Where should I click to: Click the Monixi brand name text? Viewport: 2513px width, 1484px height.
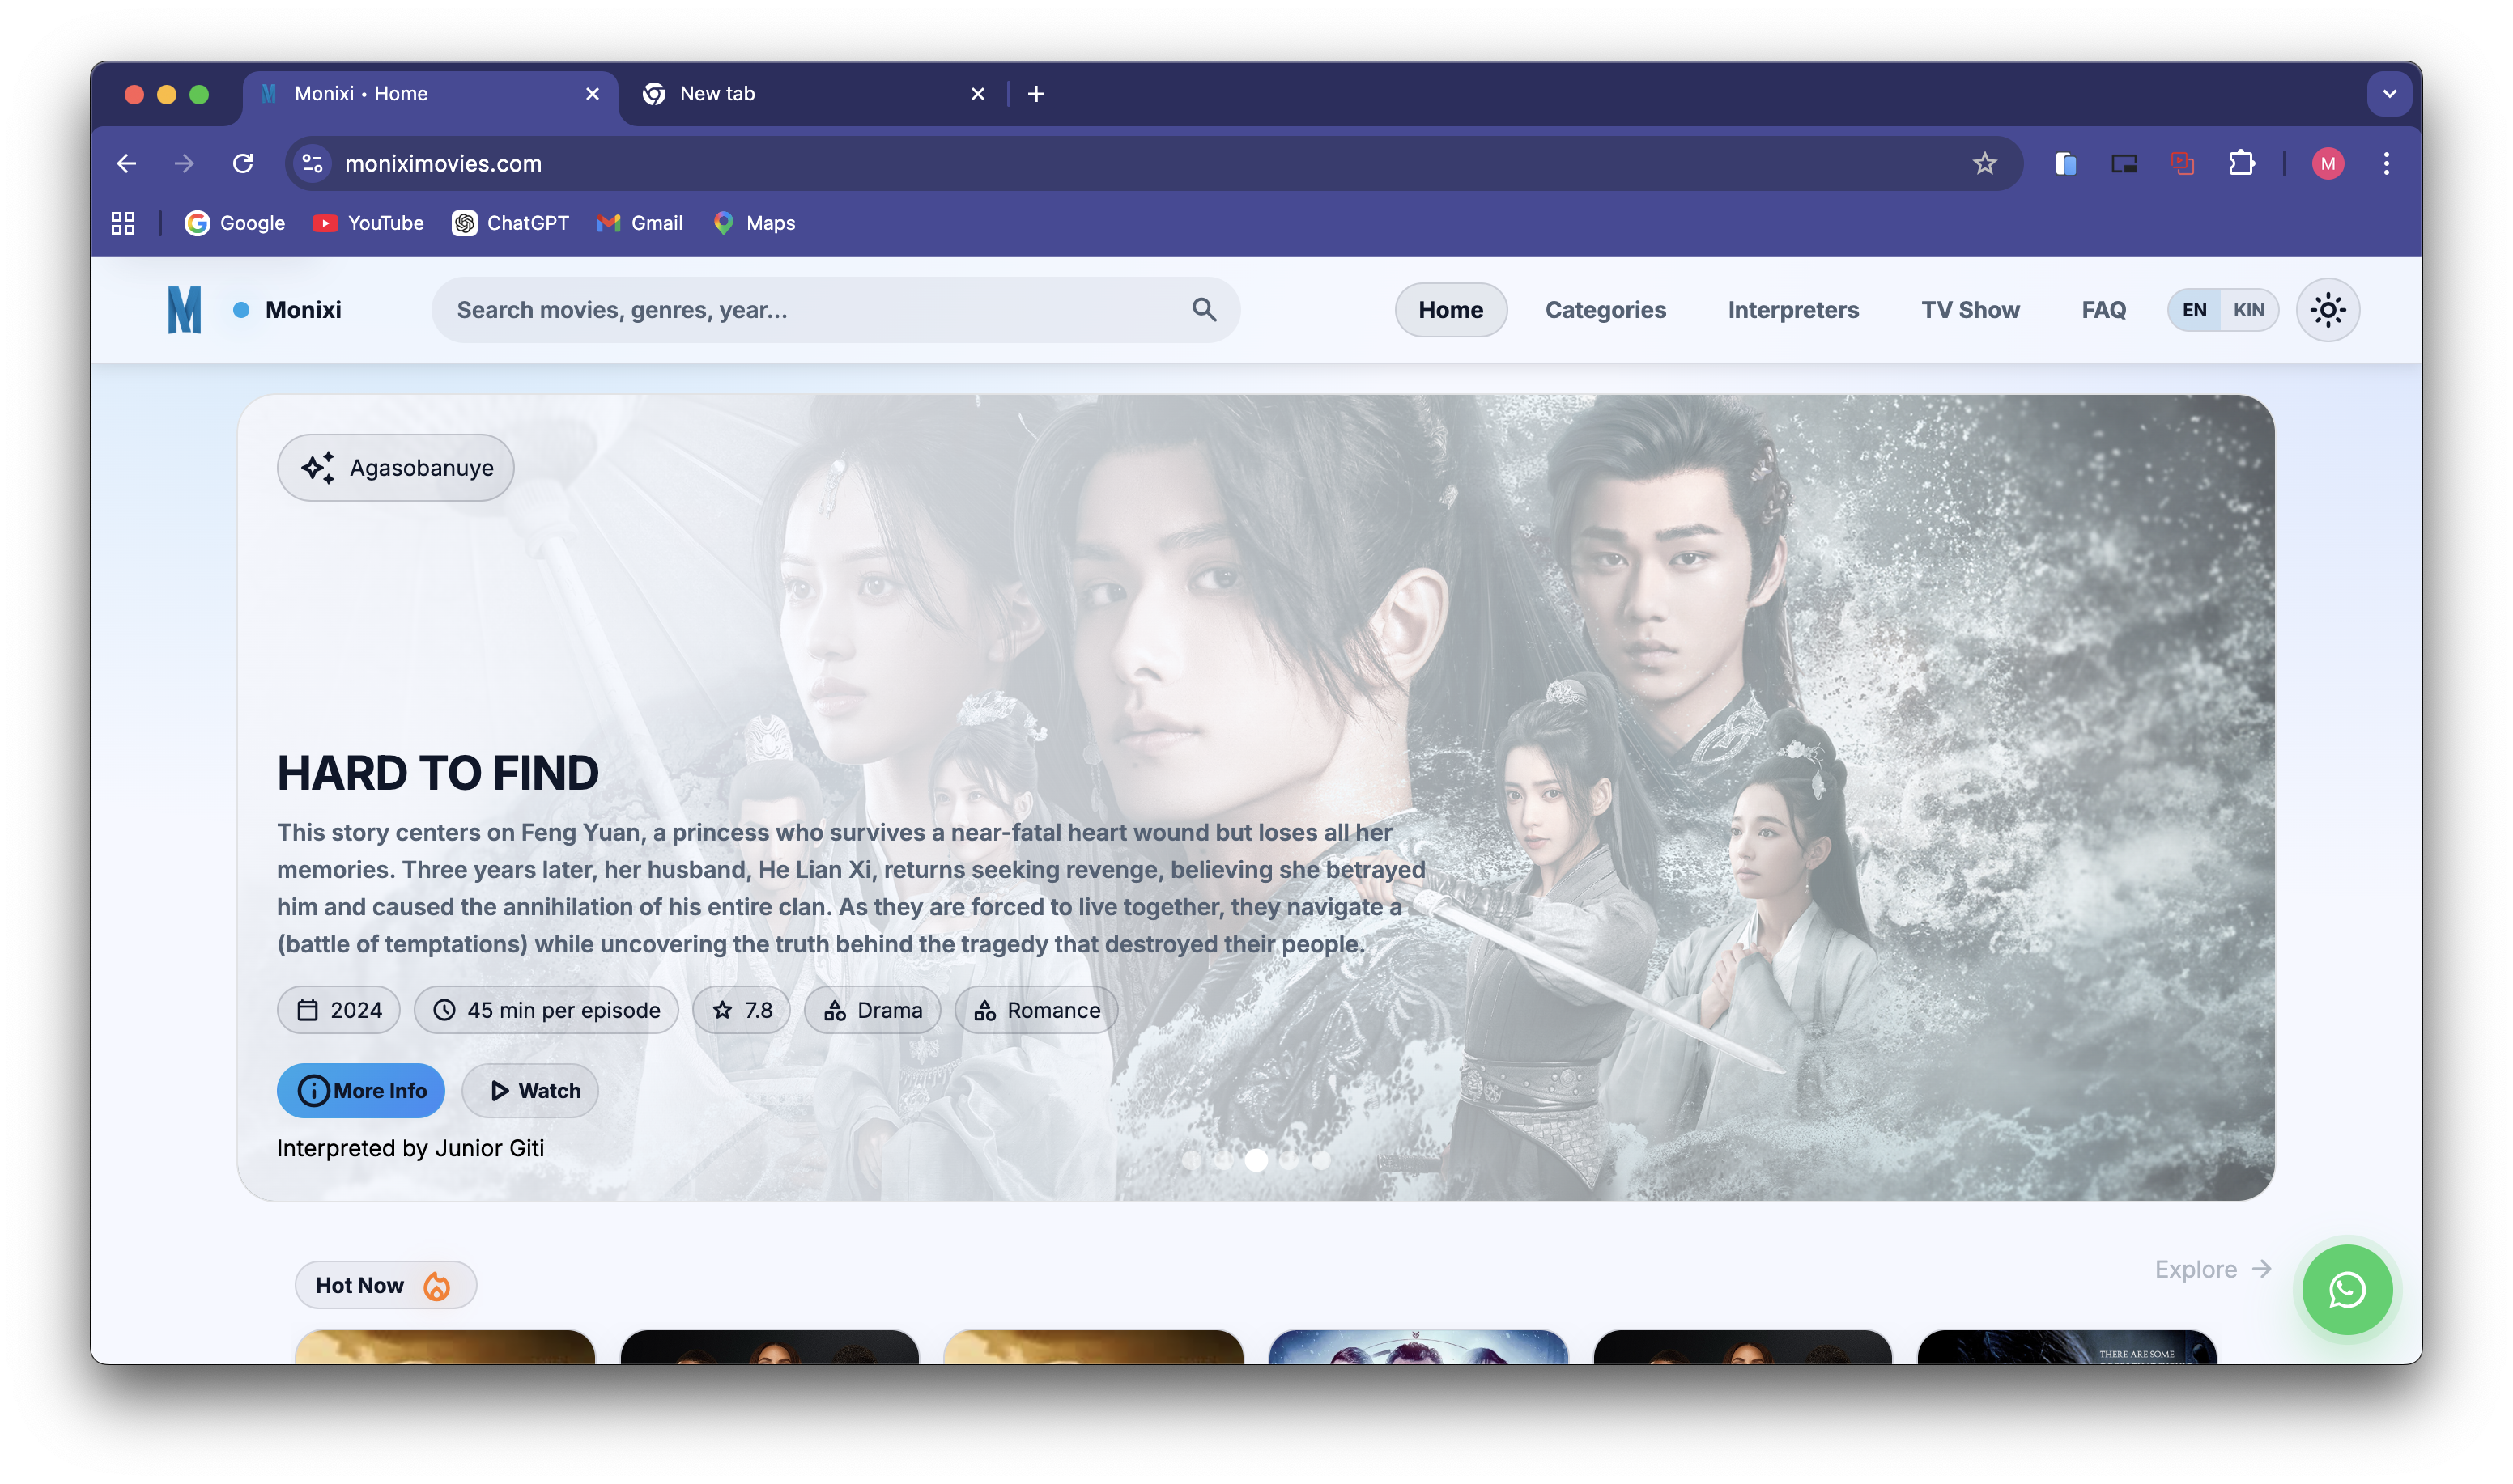[303, 310]
